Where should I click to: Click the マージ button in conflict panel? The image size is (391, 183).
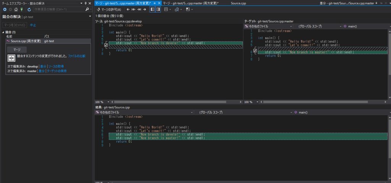pyautogui.click(x=17, y=50)
